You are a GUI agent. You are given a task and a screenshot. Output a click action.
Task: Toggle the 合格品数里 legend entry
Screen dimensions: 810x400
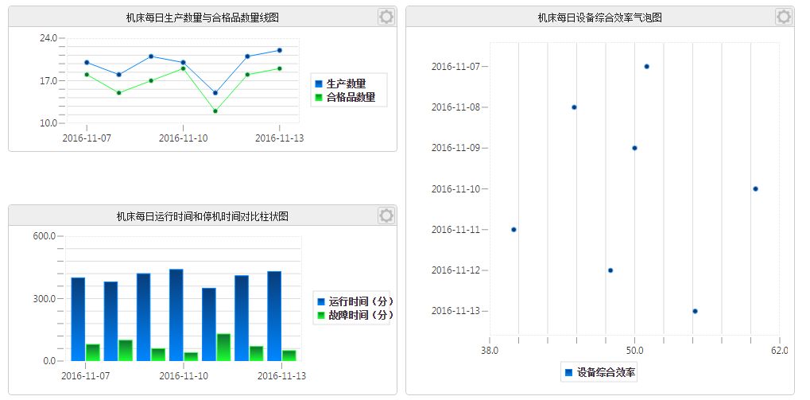coord(345,97)
